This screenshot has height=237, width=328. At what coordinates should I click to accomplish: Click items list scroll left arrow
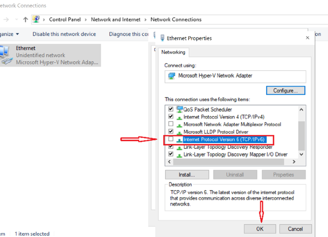pos(169,162)
